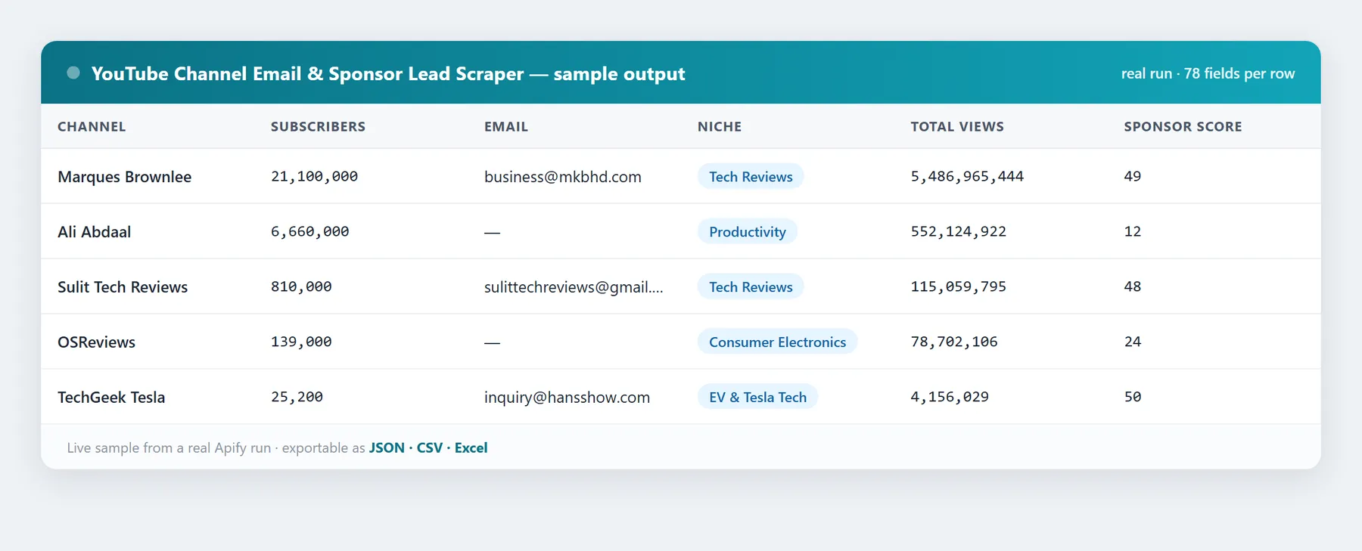Click the status dot in the header

point(73,73)
